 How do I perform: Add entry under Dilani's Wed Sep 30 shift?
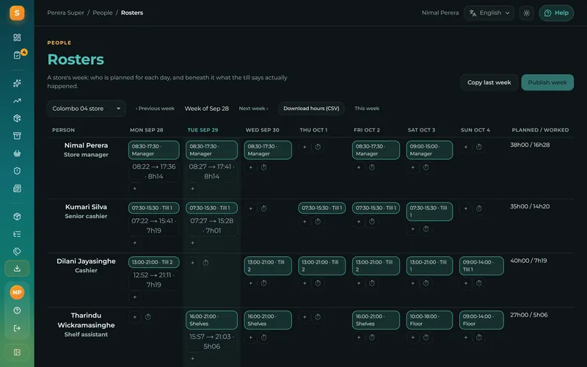(251, 283)
